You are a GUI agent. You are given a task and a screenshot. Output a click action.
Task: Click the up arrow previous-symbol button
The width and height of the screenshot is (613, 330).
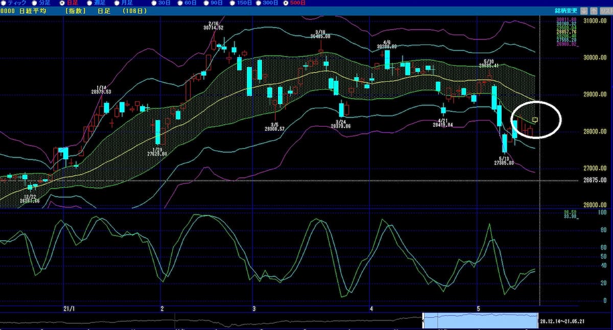594,10
